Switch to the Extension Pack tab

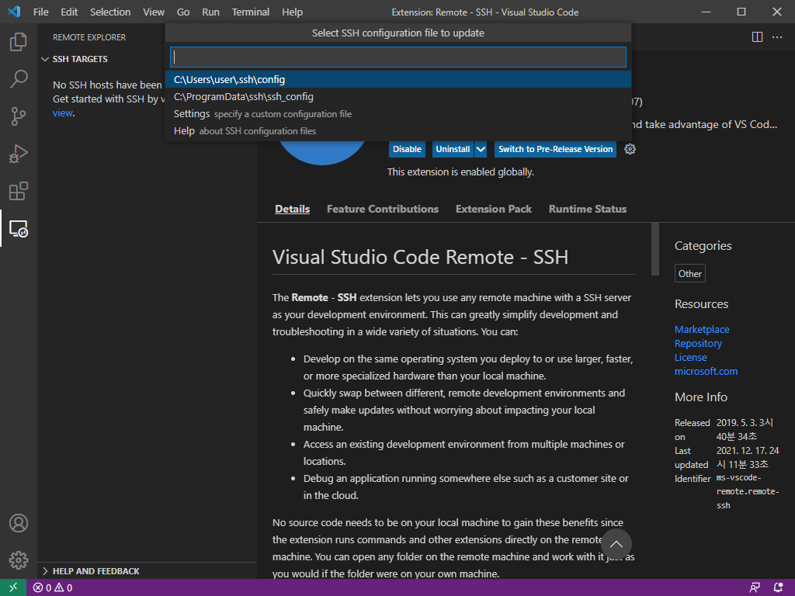(x=493, y=209)
